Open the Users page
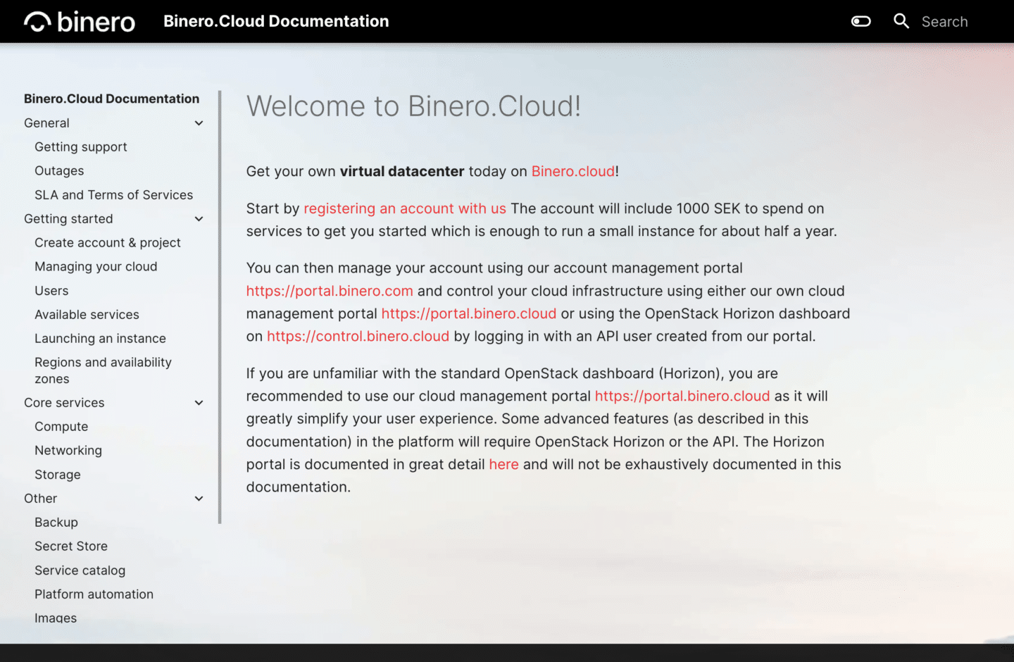Viewport: 1014px width, 662px height. [51, 291]
